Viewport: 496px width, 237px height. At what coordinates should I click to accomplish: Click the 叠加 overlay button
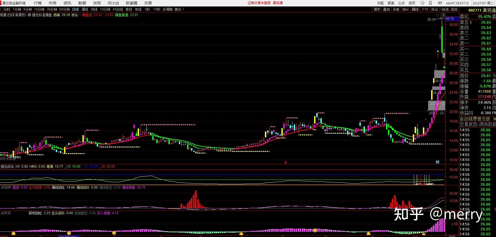[x=387, y=9]
